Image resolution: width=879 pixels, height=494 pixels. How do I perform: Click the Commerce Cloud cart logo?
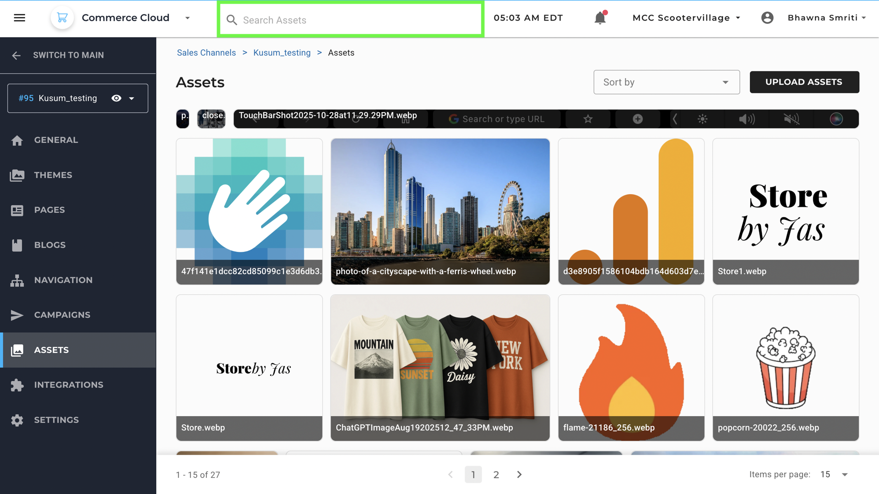62,18
